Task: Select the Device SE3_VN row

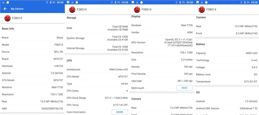Action: [32, 52]
